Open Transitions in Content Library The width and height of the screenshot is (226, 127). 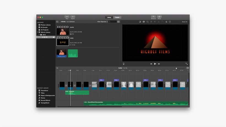(44, 91)
